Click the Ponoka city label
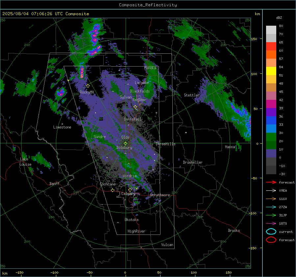 pyautogui.click(x=150, y=68)
